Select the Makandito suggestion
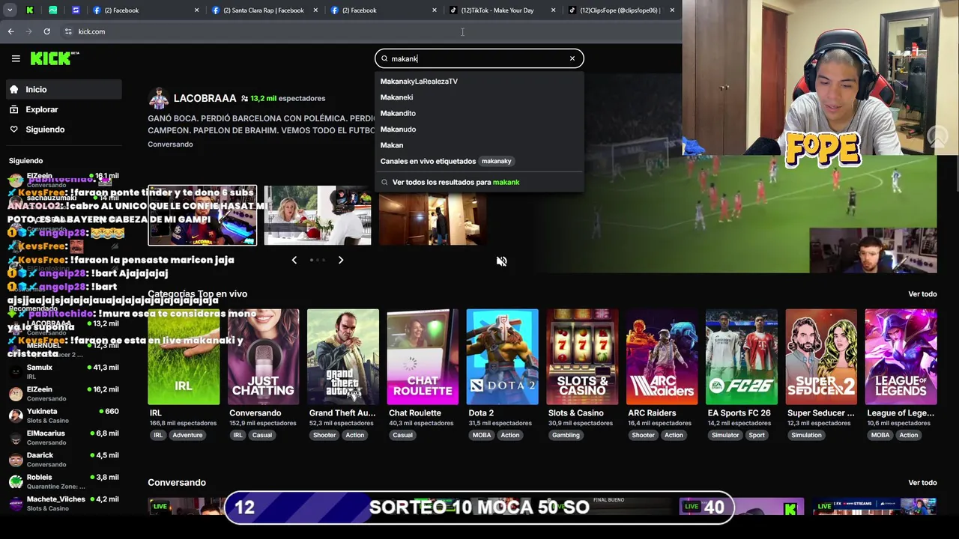Image resolution: width=959 pixels, height=539 pixels. pyautogui.click(x=398, y=113)
